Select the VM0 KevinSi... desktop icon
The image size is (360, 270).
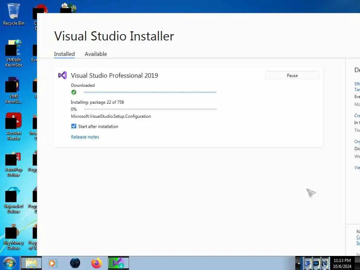pyautogui.click(x=14, y=90)
